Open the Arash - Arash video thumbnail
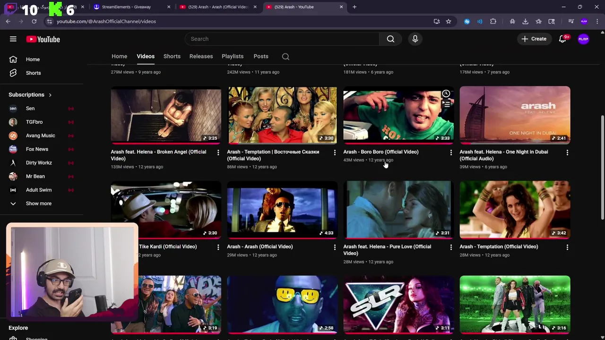 point(282,209)
